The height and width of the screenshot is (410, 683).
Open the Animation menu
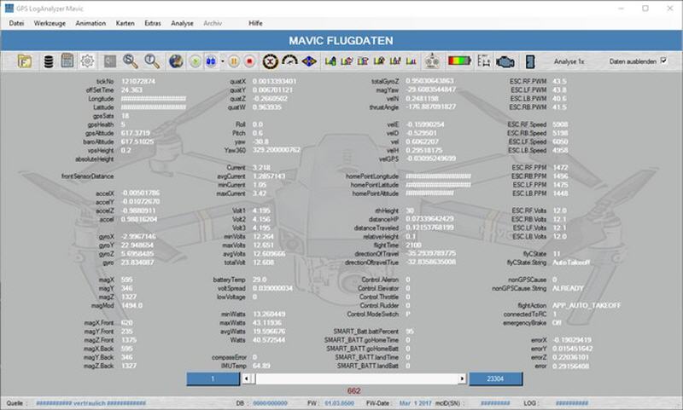[90, 24]
